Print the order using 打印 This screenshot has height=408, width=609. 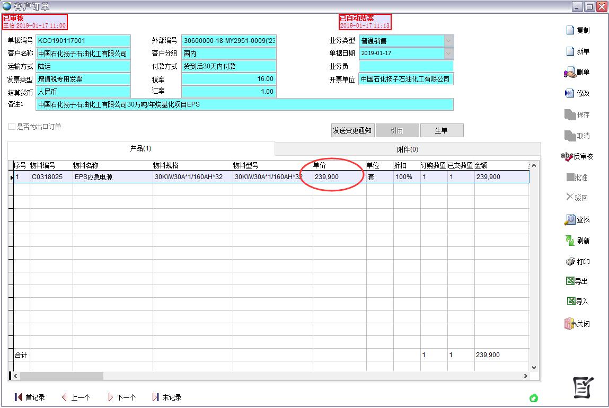(x=570, y=262)
